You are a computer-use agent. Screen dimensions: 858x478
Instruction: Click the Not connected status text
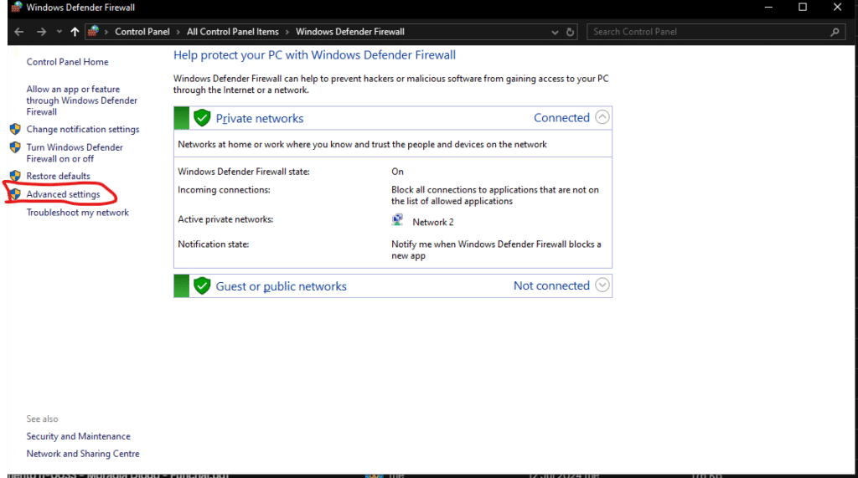pos(551,285)
